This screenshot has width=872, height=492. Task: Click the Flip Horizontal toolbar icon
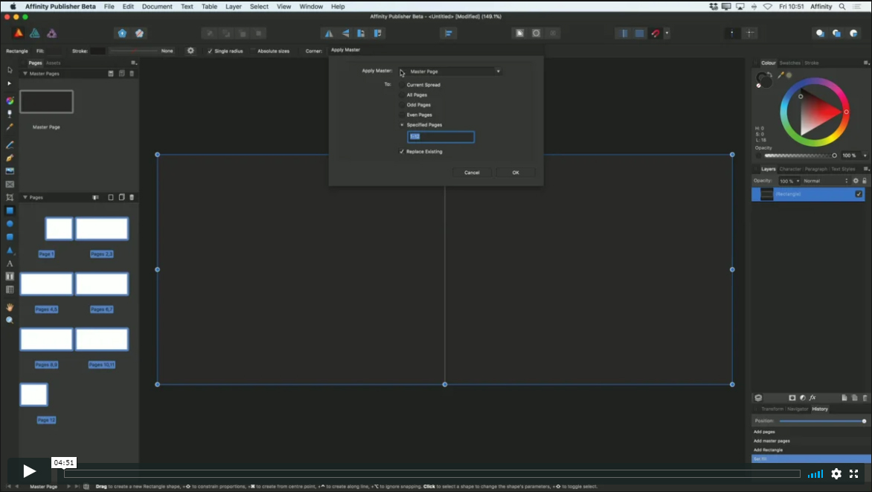pos(329,33)
